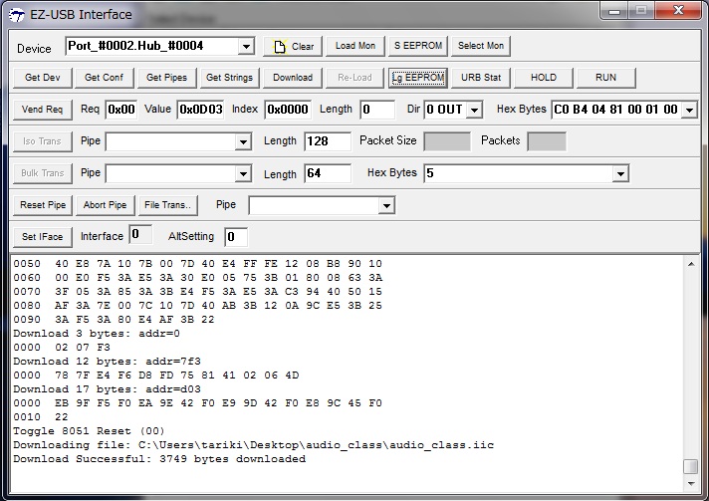Click the Lg EEPROM button
709x501 pixels.
(x=418, y=78)
